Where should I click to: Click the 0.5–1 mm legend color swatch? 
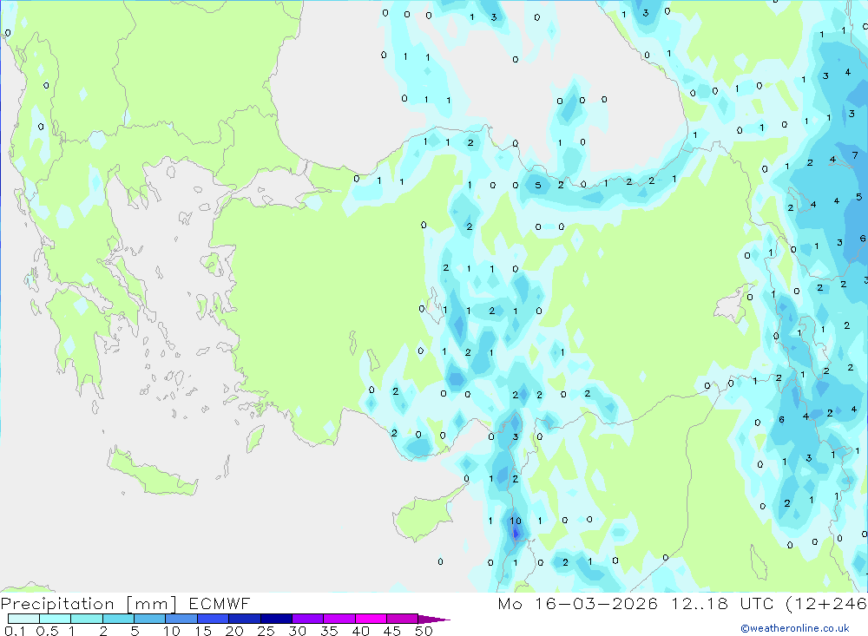coord(55,619)
